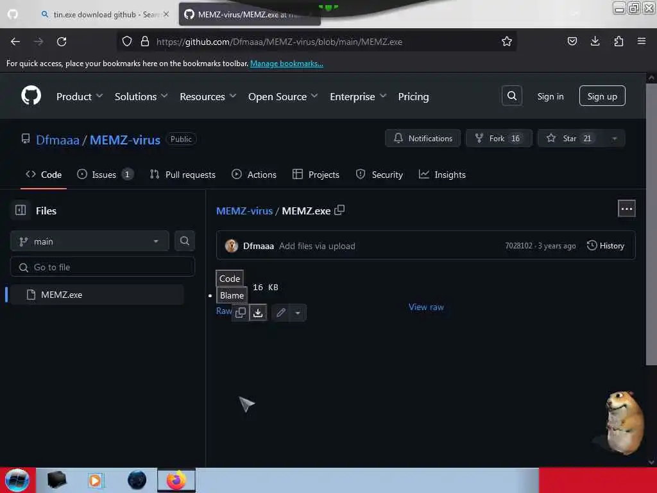Switch to the Code repository tab
This screenshot has width=657, height=493.
click(x=44, y=175)
